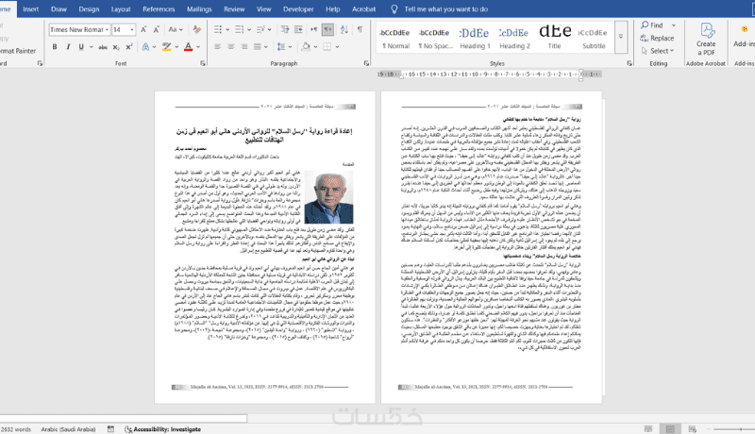
Task: Expand font color dropdown arrow
Action: [198, 46]
